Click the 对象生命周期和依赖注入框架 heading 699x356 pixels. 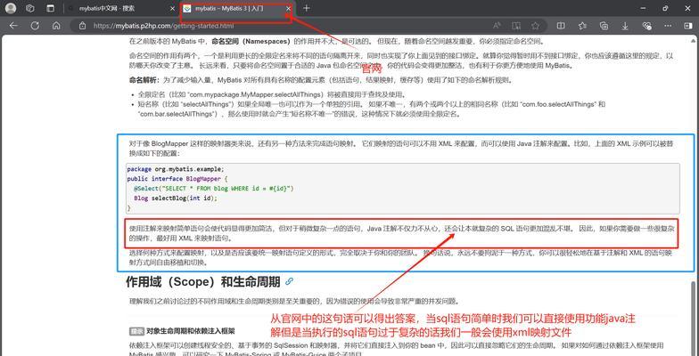(x=191, y=331)
